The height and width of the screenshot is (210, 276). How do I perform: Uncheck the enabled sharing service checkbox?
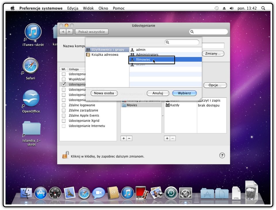[x=64, y=84]
